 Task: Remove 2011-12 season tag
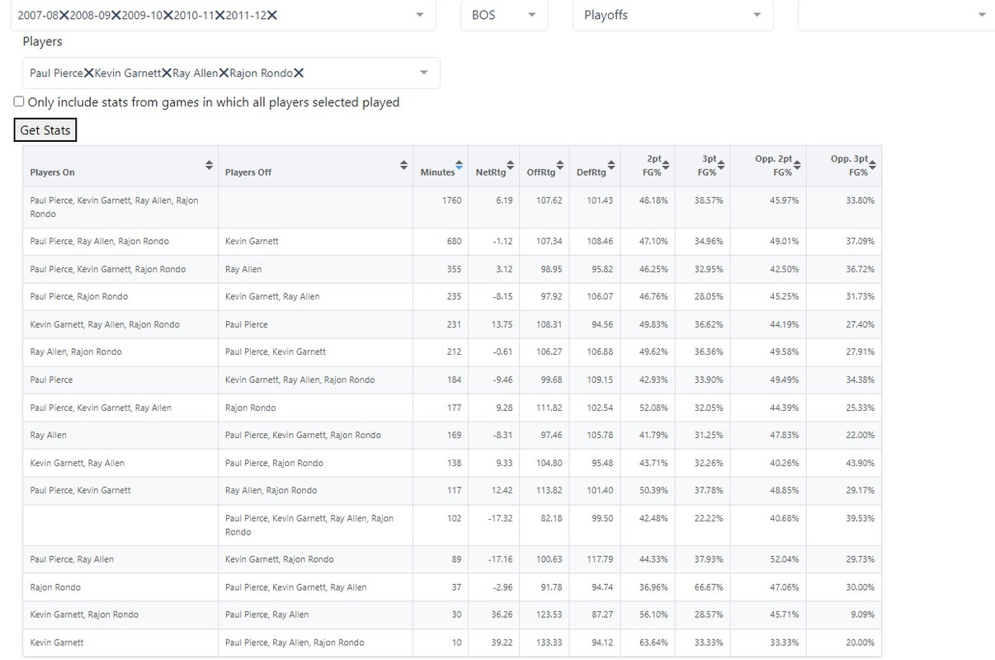pos(272,15)
